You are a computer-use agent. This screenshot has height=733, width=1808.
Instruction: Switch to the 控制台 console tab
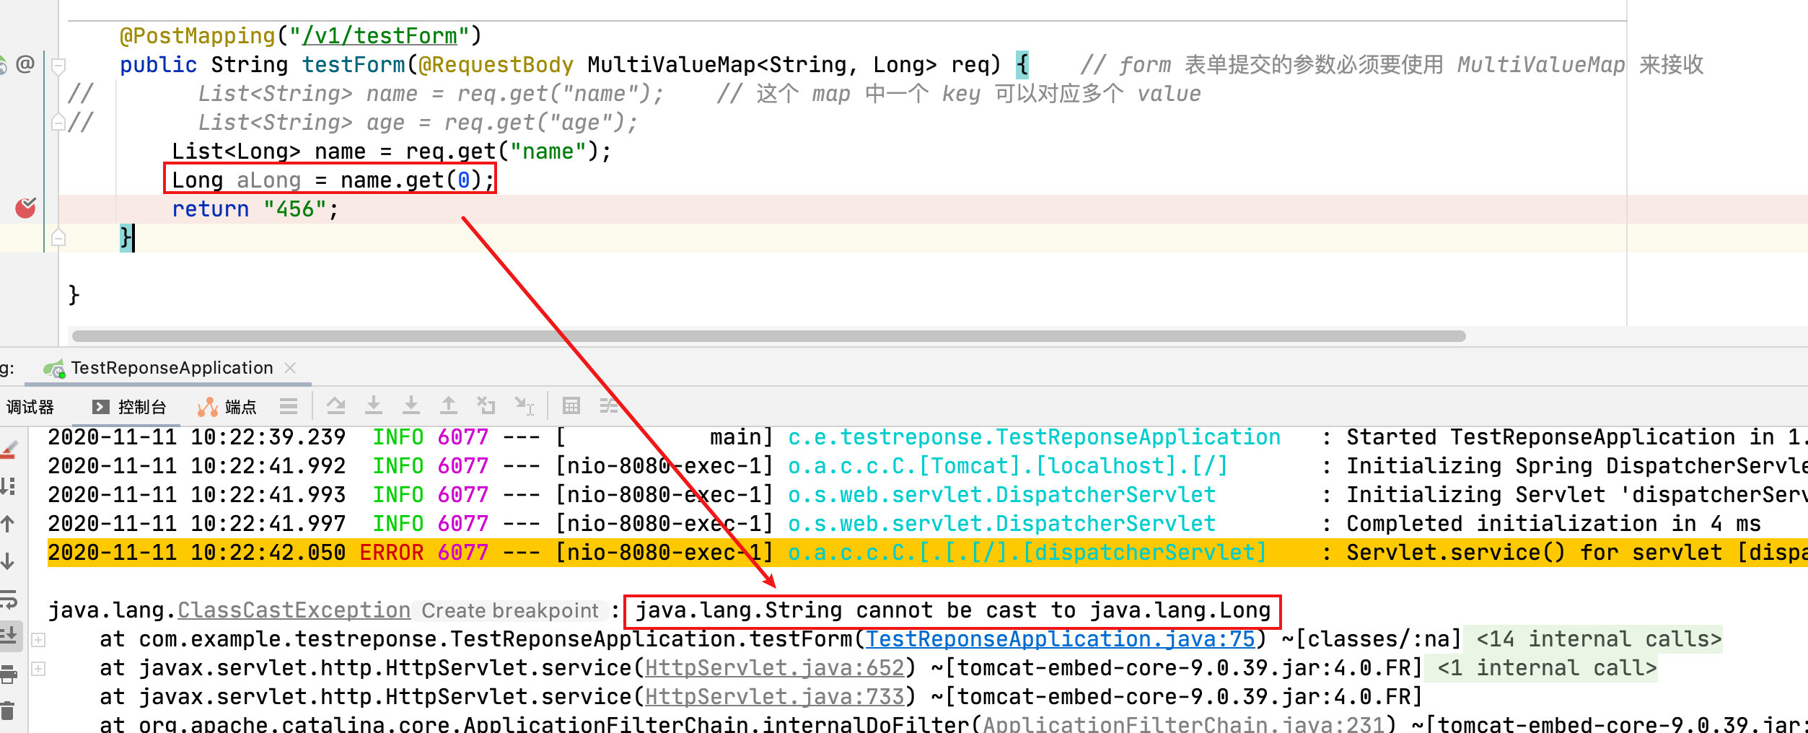pos(130,407)
